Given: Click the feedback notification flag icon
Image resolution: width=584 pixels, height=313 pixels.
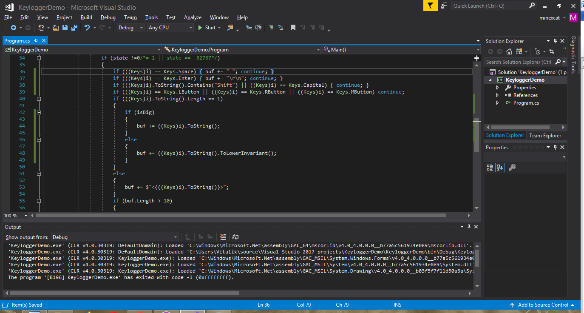Looking at the screenshot, I should [430, 6].
